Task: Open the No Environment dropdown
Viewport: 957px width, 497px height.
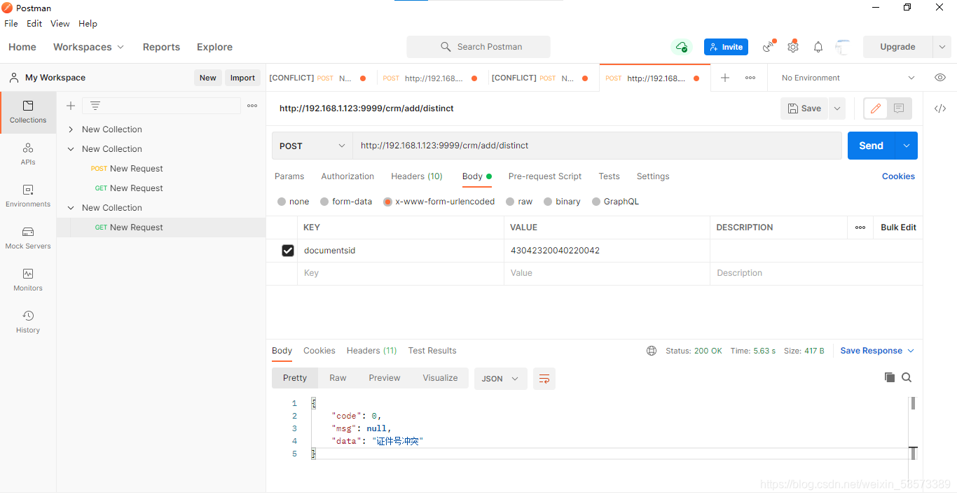Action: coord(848,78)
